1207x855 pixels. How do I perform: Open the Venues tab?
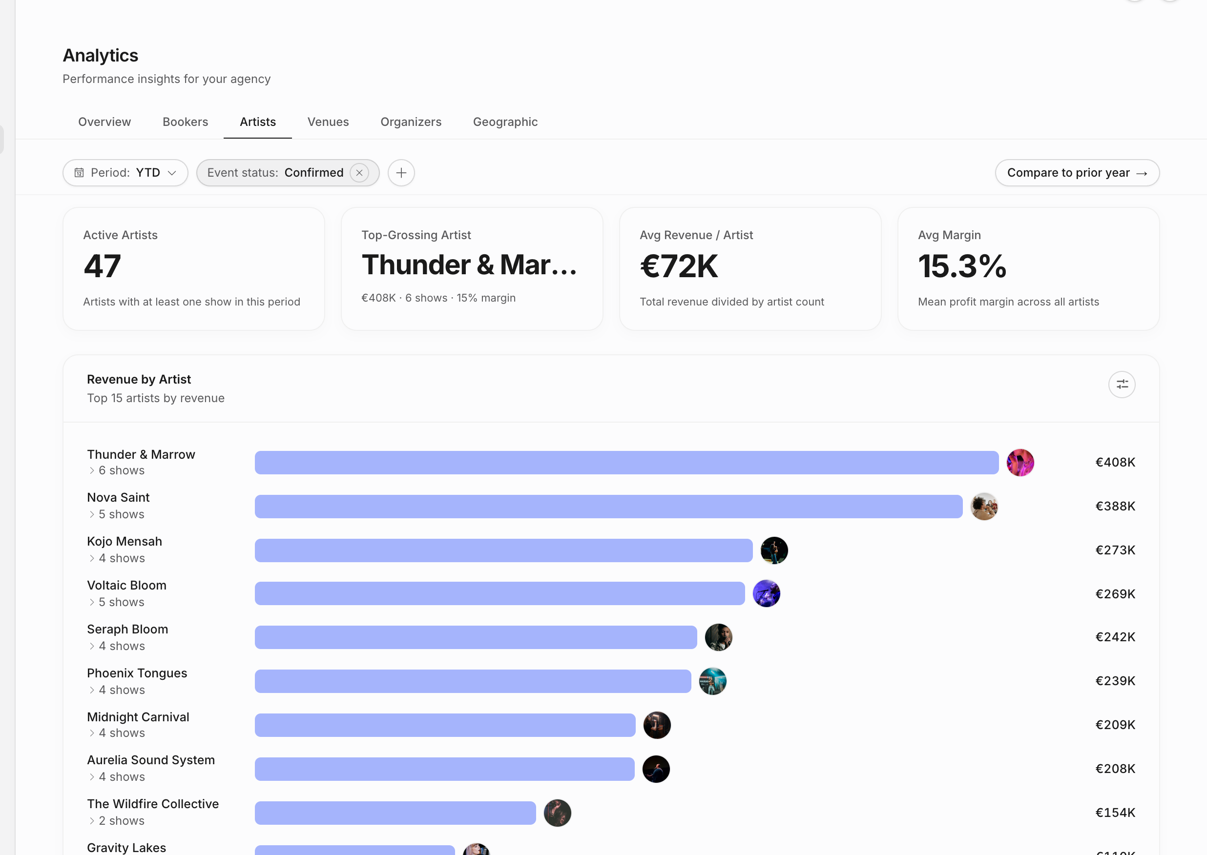(x=328, y=122)
